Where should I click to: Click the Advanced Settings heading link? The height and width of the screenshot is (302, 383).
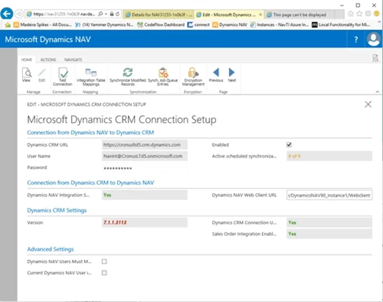(50, 249)
